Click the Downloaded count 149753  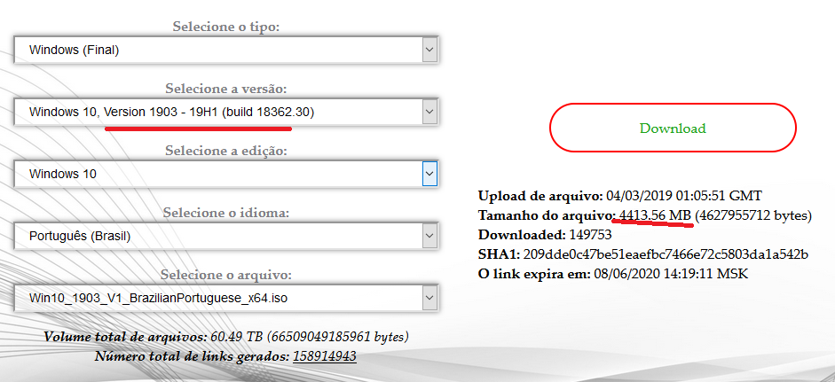pyautogui.click(x=591, y=235)
